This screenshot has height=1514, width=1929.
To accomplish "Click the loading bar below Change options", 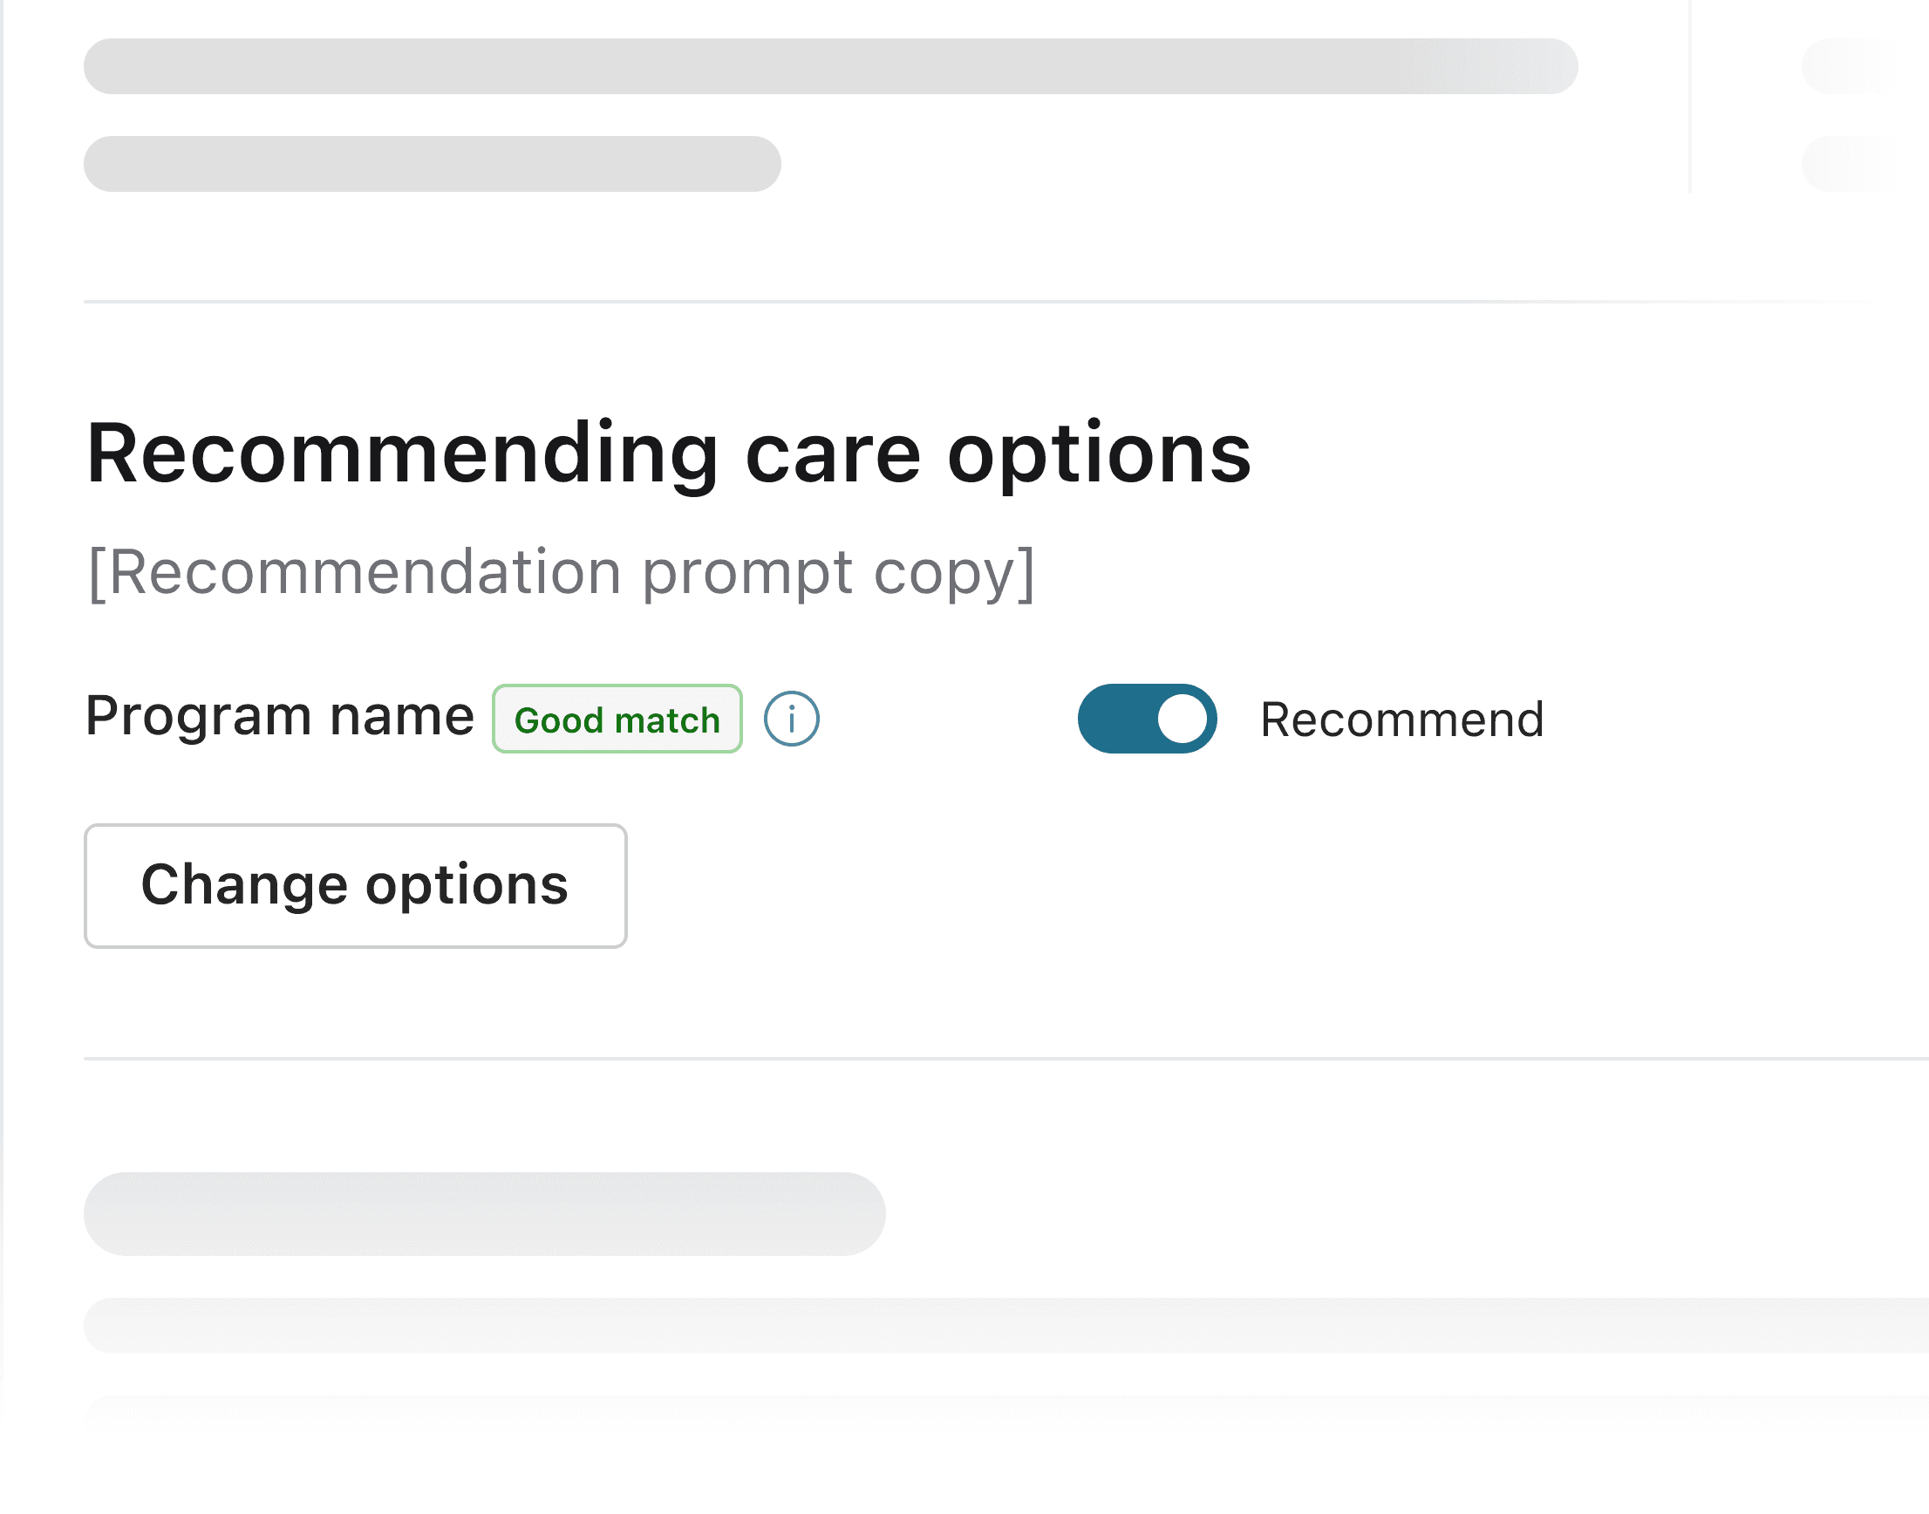I will tap(484, 1213).
